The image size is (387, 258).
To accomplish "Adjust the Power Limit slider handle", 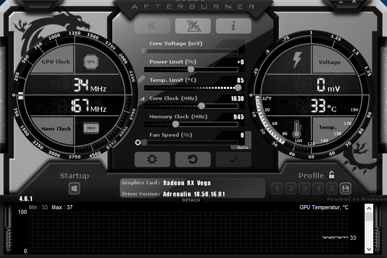I will point(191,70).
